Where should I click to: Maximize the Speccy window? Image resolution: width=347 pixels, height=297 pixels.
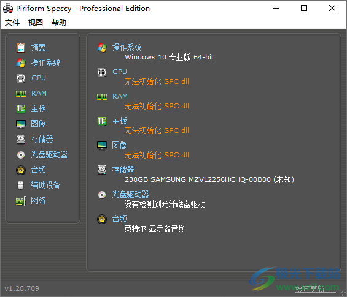304,9
